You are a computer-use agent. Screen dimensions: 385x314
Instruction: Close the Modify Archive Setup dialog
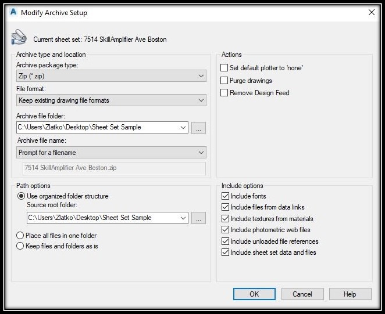click(x=372, y=12)
